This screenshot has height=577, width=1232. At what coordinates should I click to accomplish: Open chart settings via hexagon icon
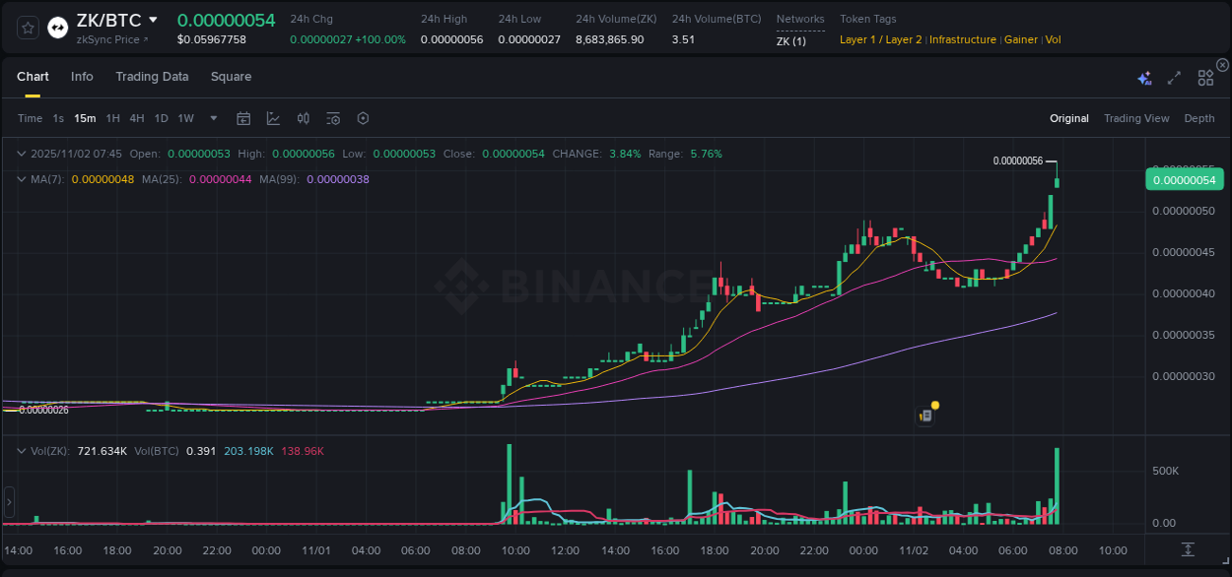(x=363, y=118)
